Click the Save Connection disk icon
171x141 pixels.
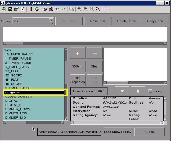point(10,9)
